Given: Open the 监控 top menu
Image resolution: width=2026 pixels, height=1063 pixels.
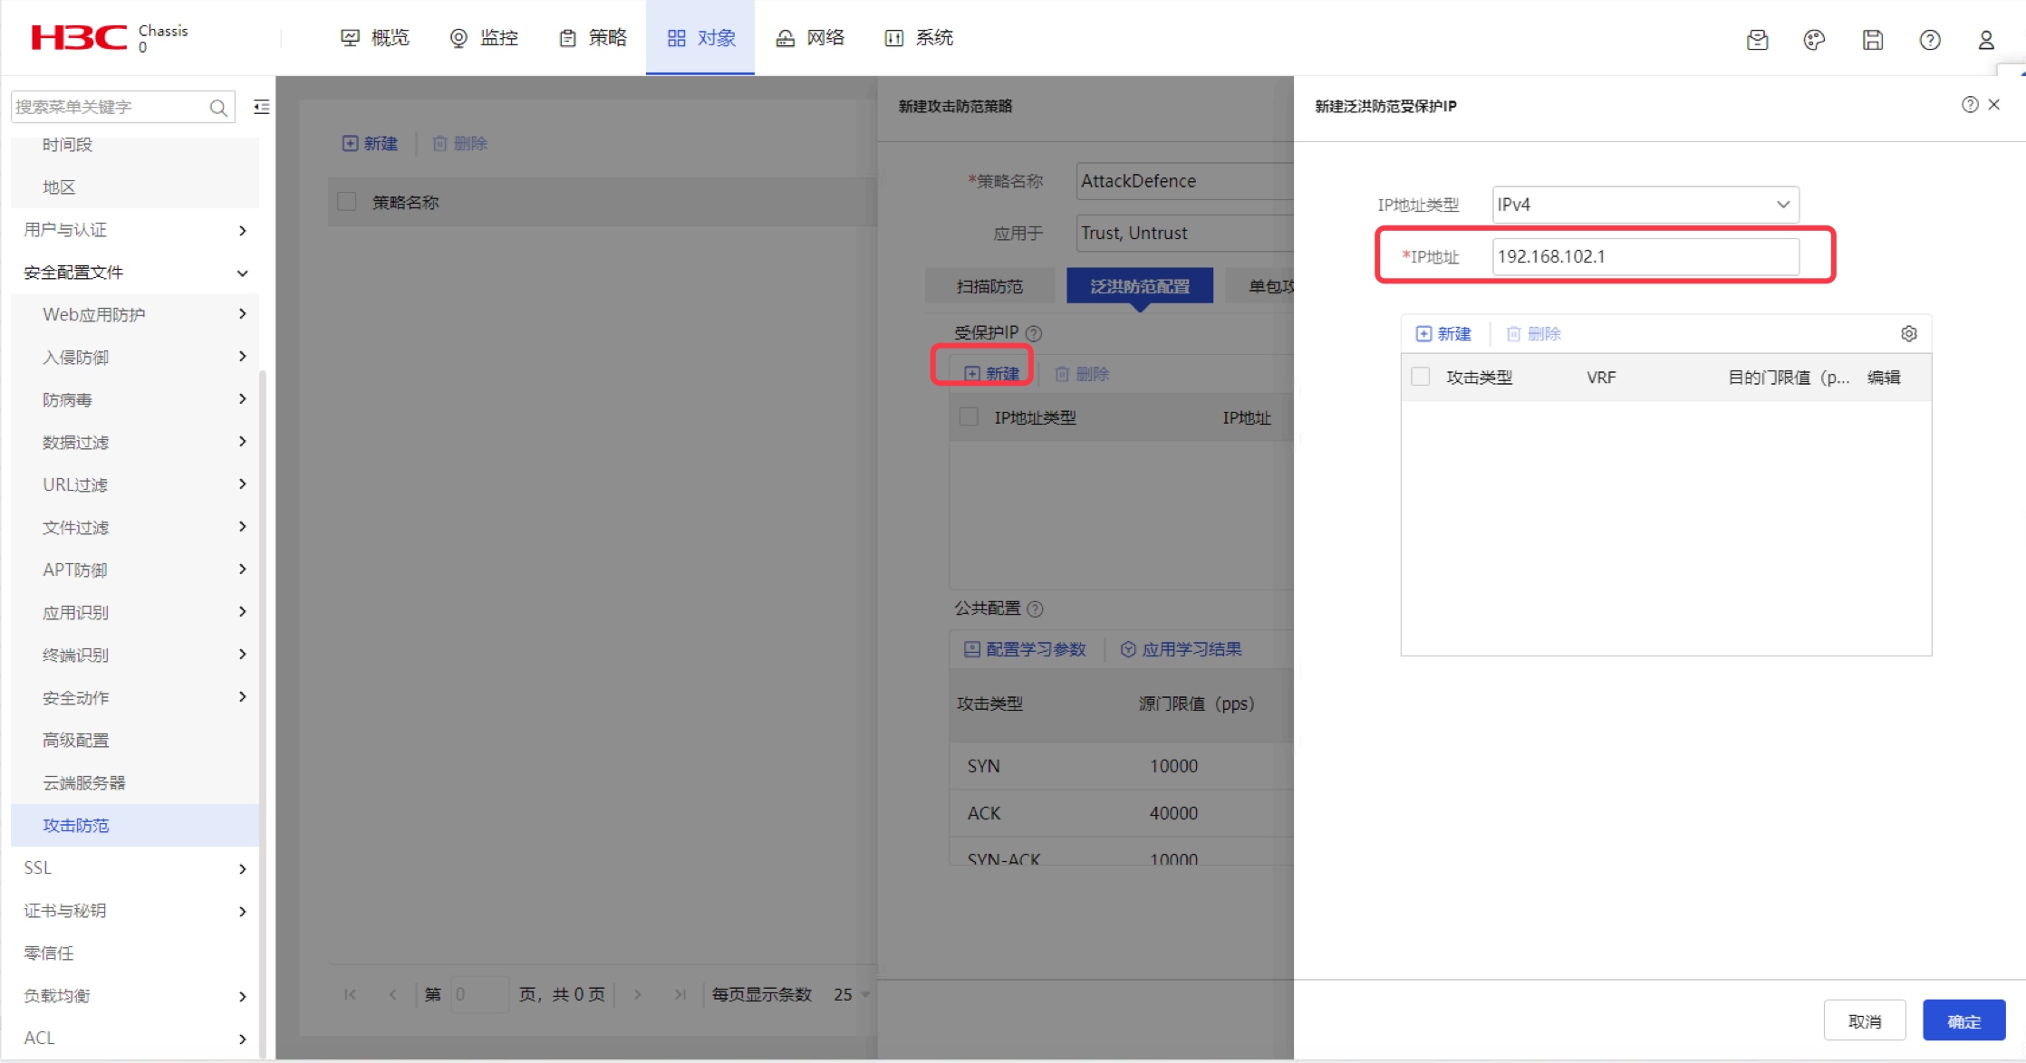Looking at the screenshot, I should click(x=484, y=38).
